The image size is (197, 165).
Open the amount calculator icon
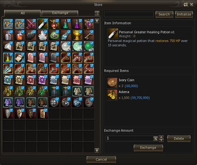click(156, 139)
